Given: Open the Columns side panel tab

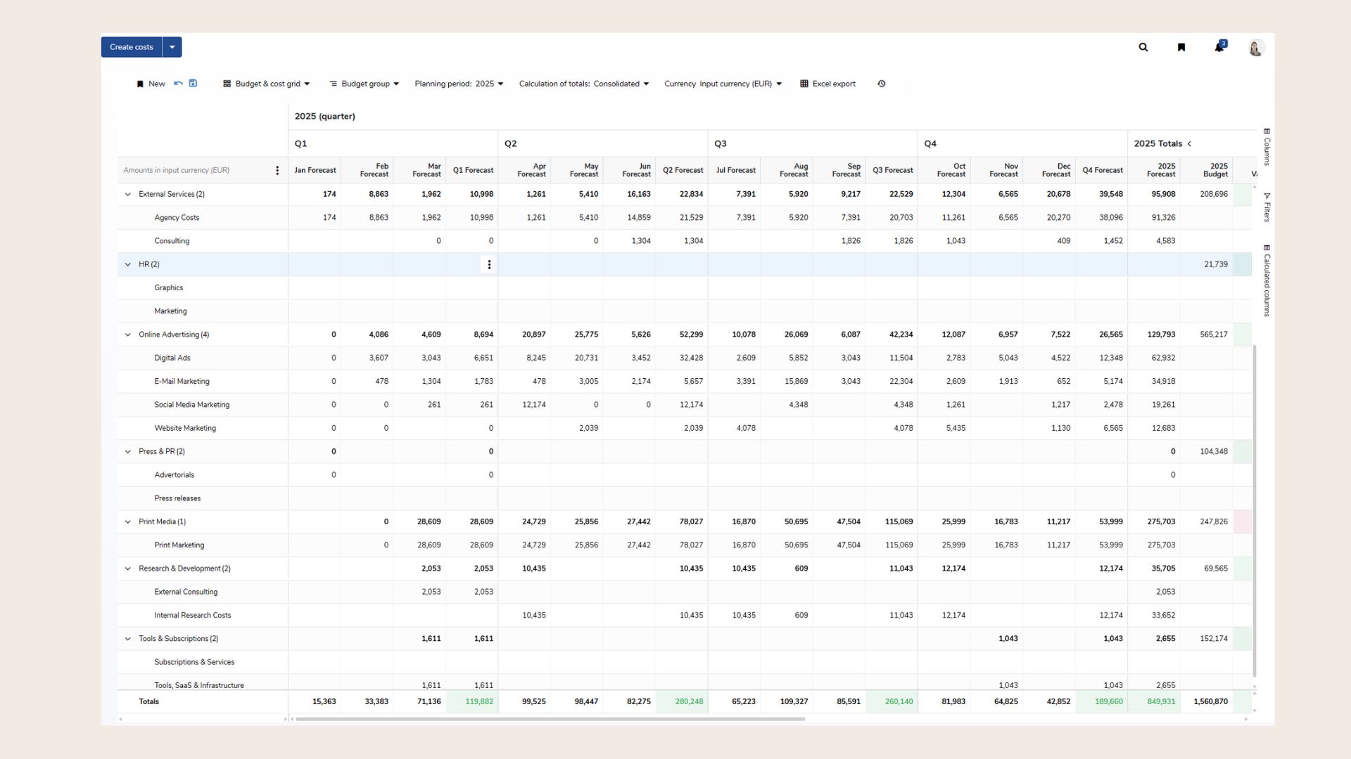Looking at the screenshot, I should 1267,147.
